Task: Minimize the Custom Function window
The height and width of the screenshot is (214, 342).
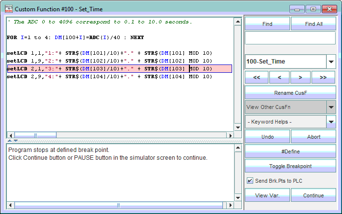Action: tap(297, 9)
